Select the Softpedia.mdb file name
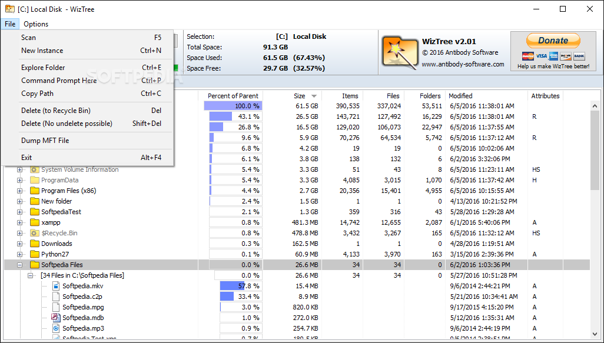 click(83, 318)
